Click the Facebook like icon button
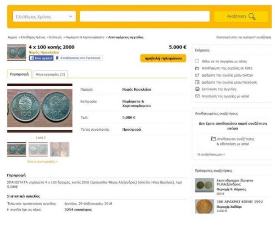Screen dimensions: 275x238 pos(41,58)
